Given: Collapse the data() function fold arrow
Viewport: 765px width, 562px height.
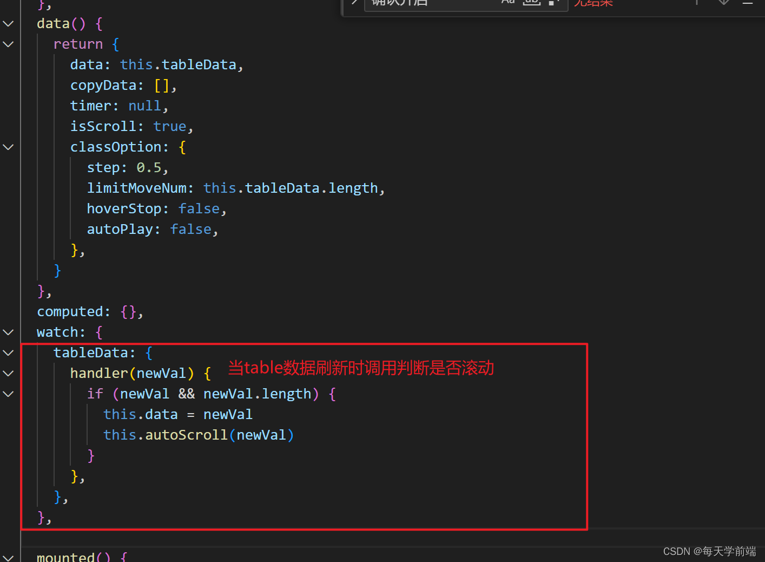Looking at the screenshot, I should tap(8, 23).
